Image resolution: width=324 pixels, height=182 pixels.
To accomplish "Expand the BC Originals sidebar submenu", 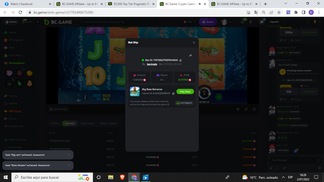I will pyautogui.click(x=36, y=40).
